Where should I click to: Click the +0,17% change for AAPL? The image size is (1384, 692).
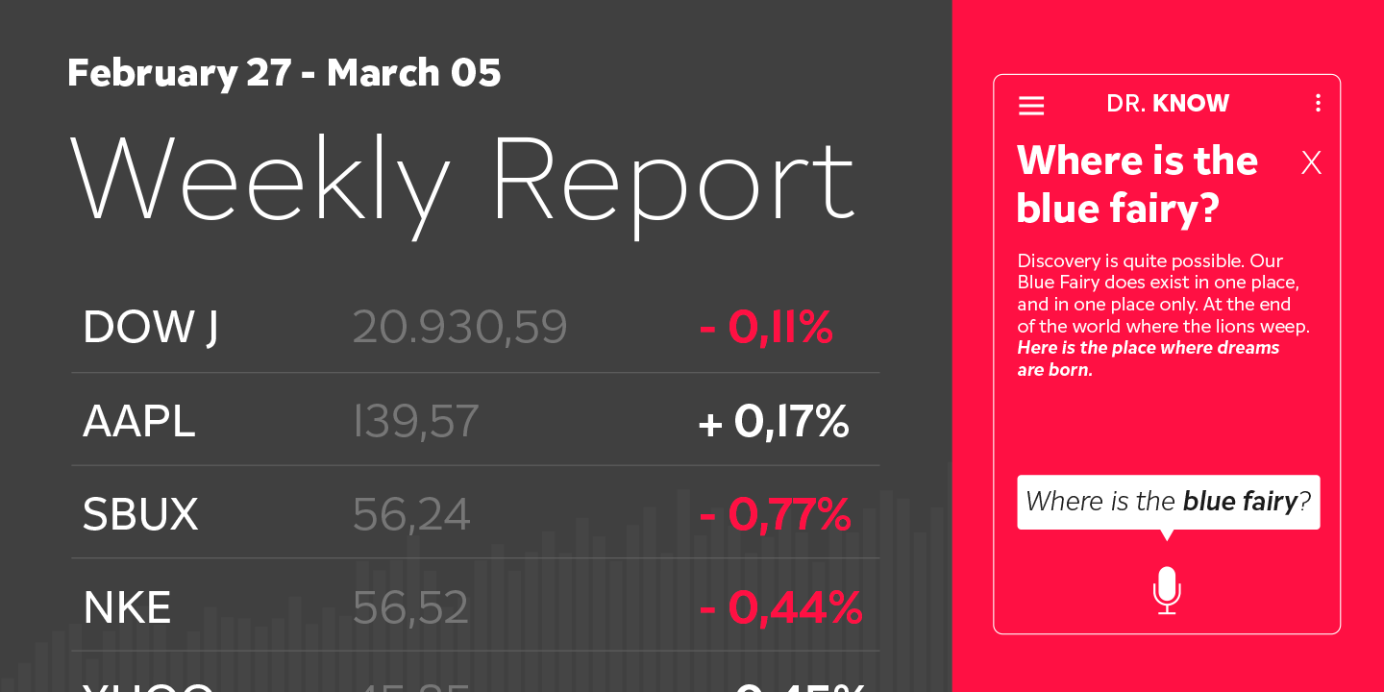coord(774,422)
